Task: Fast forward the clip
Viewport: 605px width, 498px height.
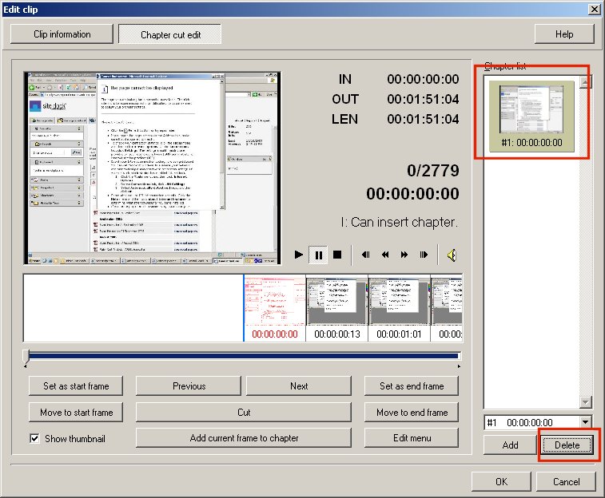Action: (404, 255)
